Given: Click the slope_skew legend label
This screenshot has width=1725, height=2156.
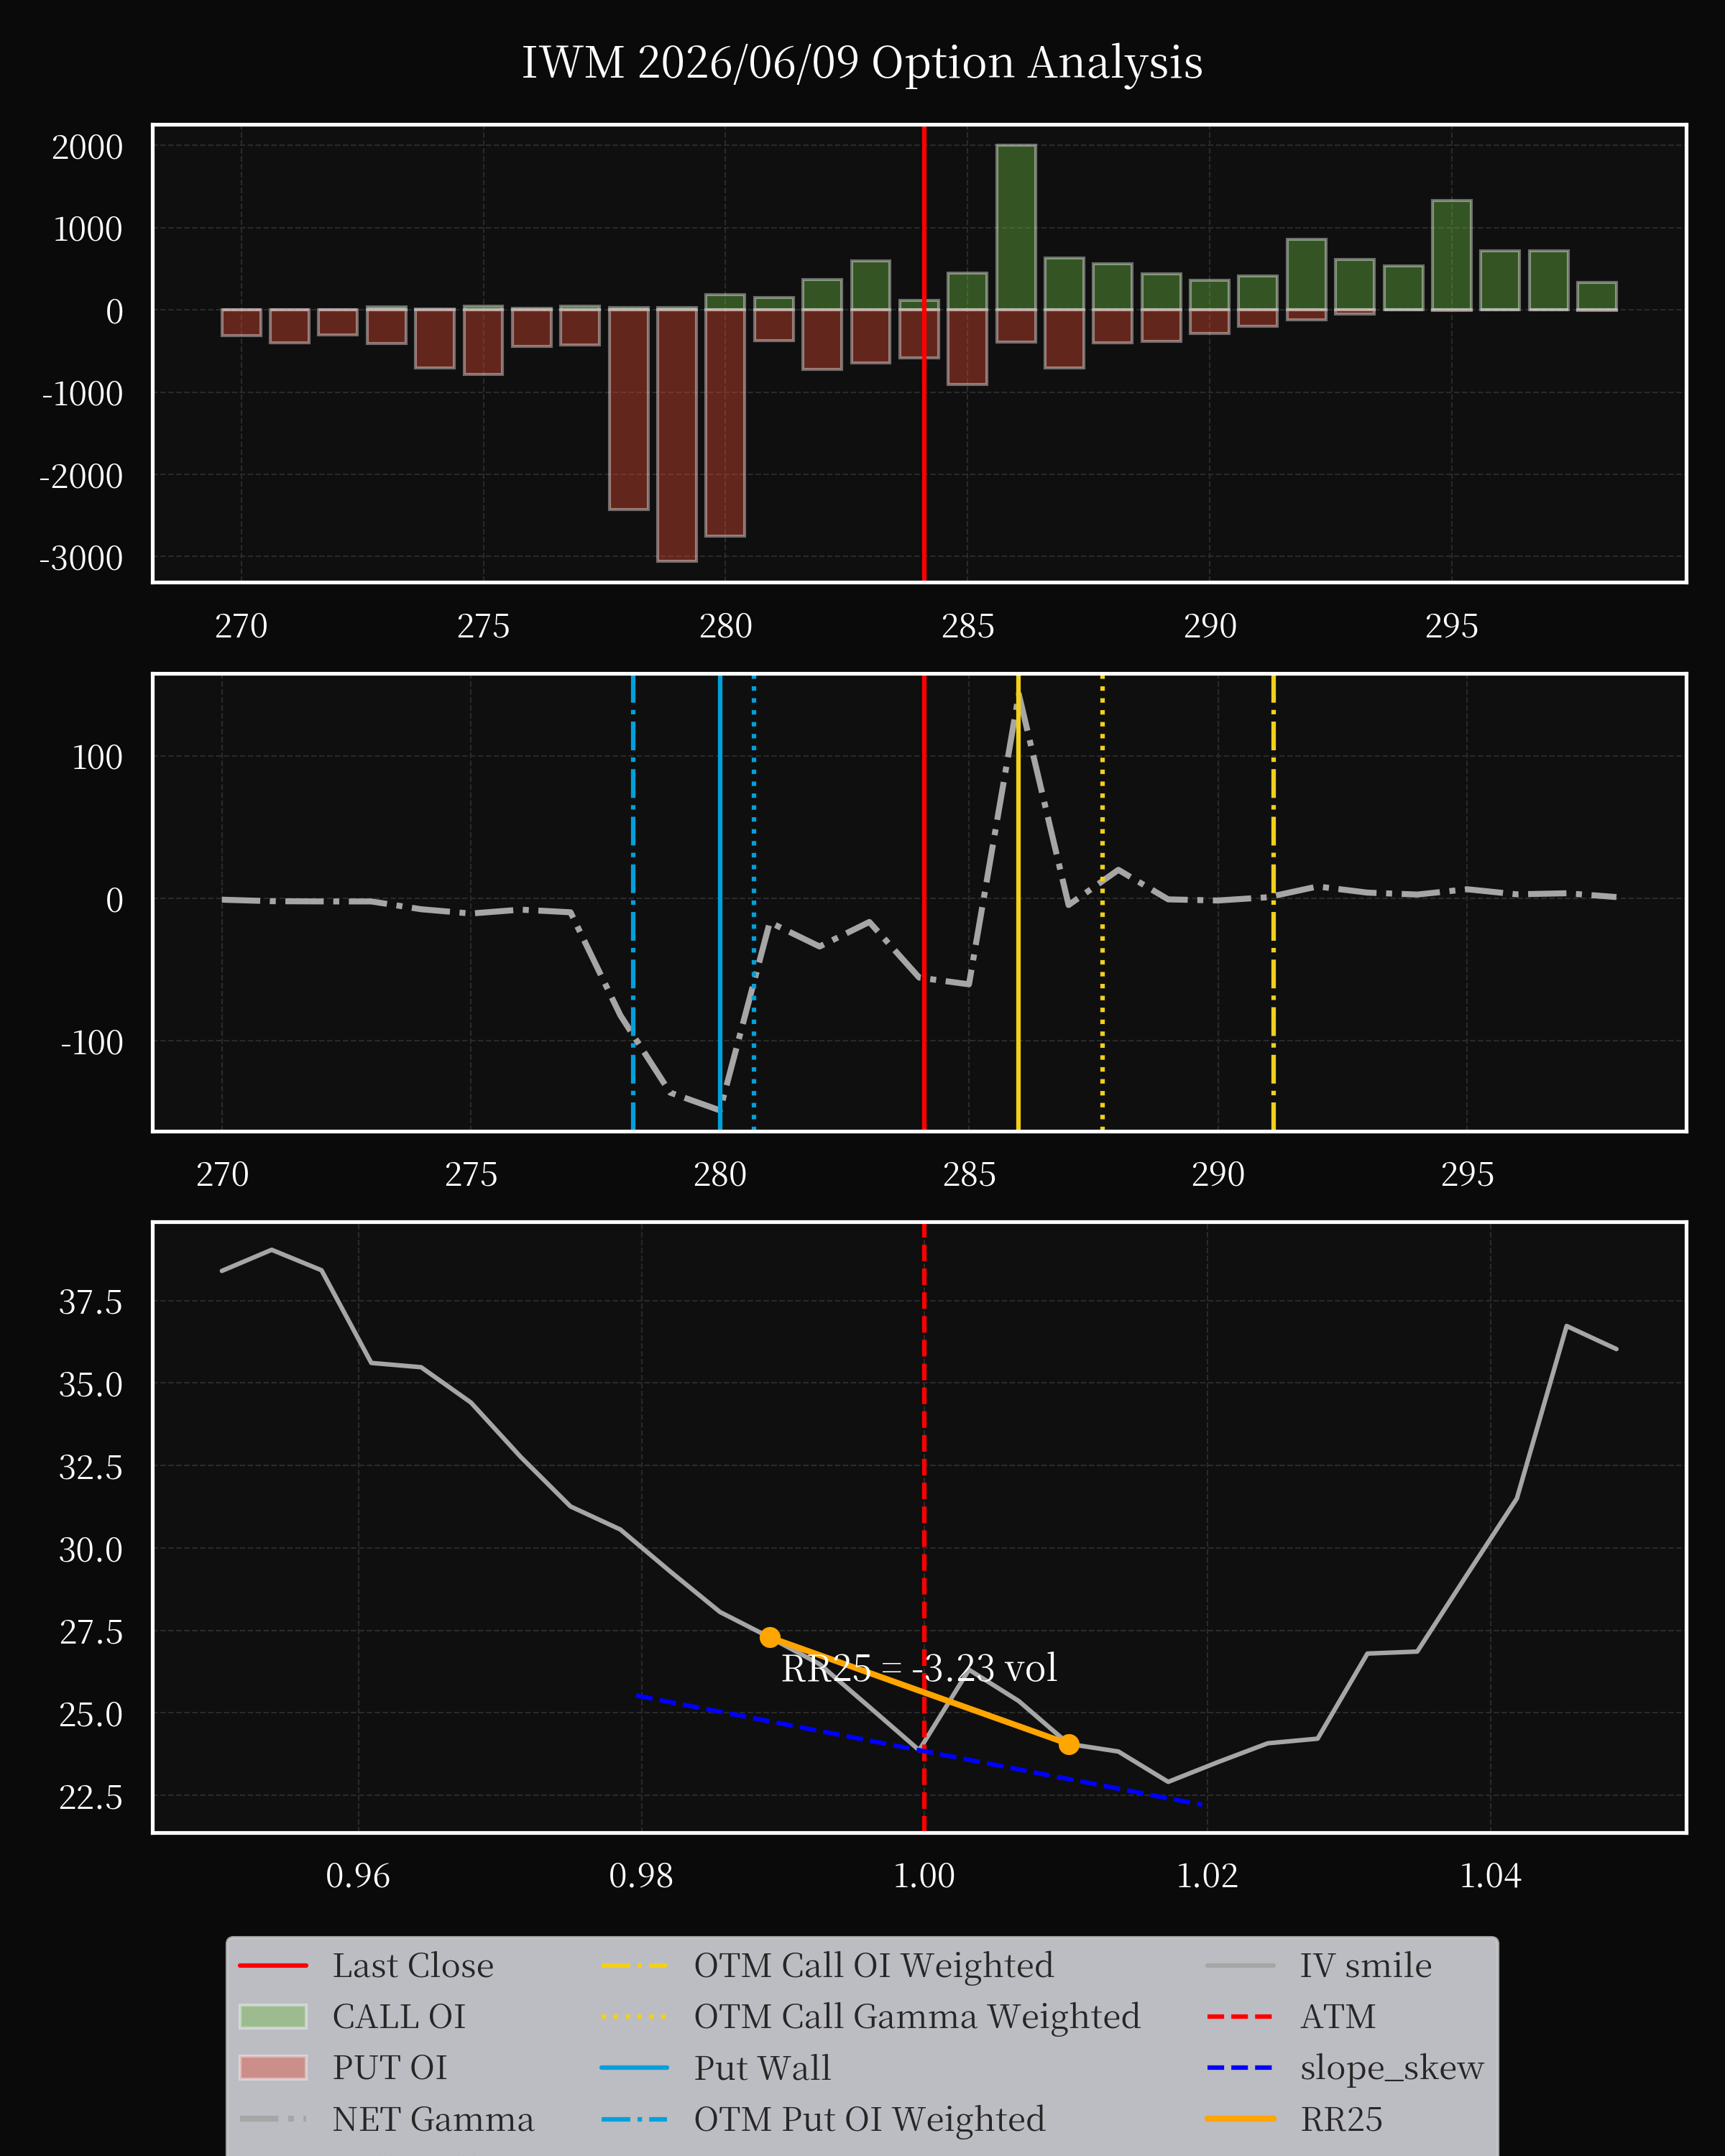Looking at the screenshot, I should (1392, 2068).
